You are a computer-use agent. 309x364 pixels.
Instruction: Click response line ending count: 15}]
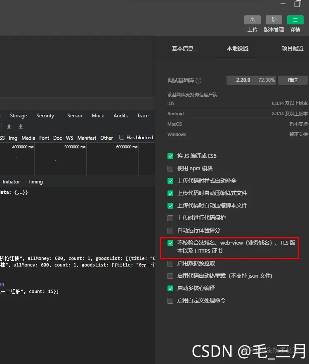pyautogui.click(x=29, y=291)
